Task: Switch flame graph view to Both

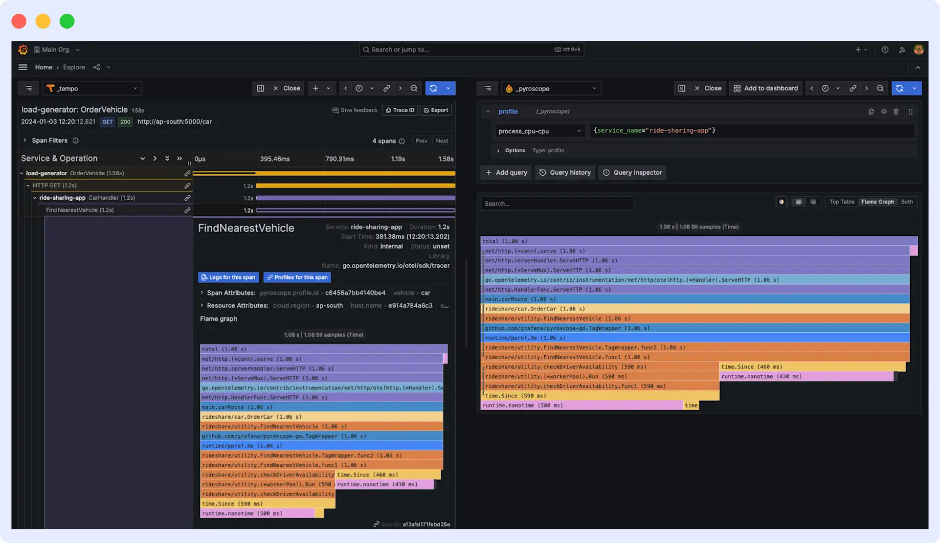Action: (x=907, y=202)
